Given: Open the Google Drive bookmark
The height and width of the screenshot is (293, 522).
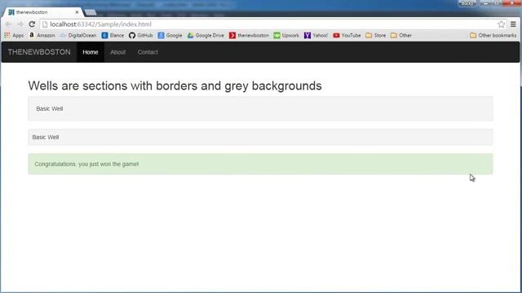Looking at the screenshot, I should pos(206,35).
